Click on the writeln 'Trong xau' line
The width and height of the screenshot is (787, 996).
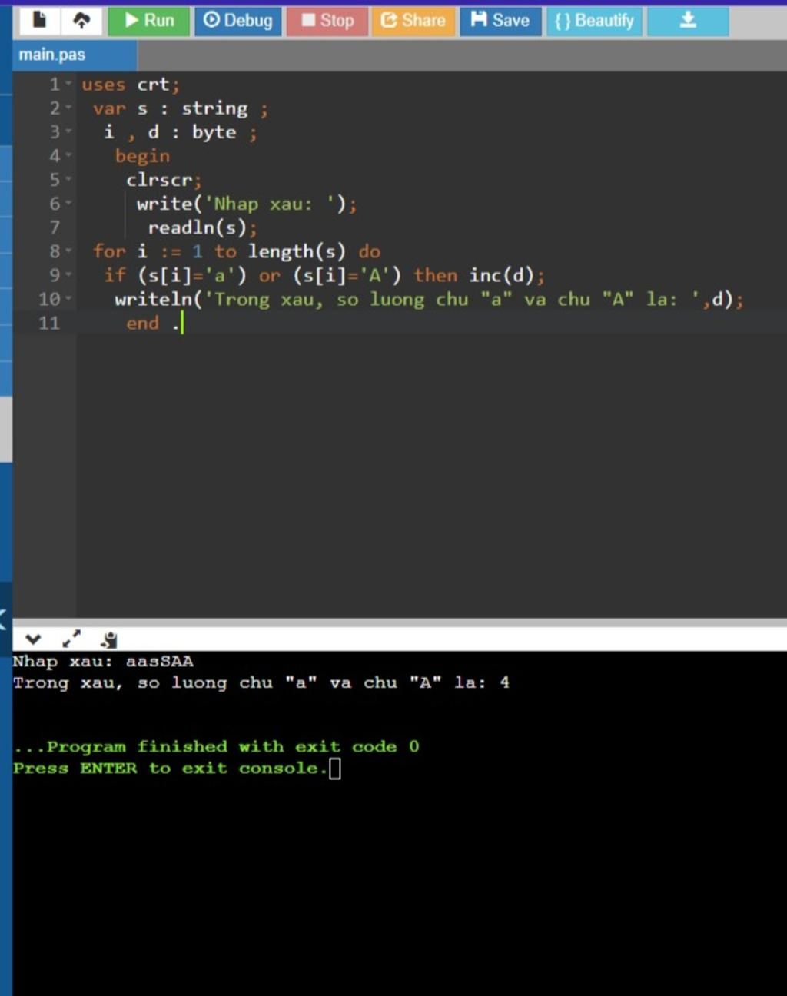tap(430, 299)
